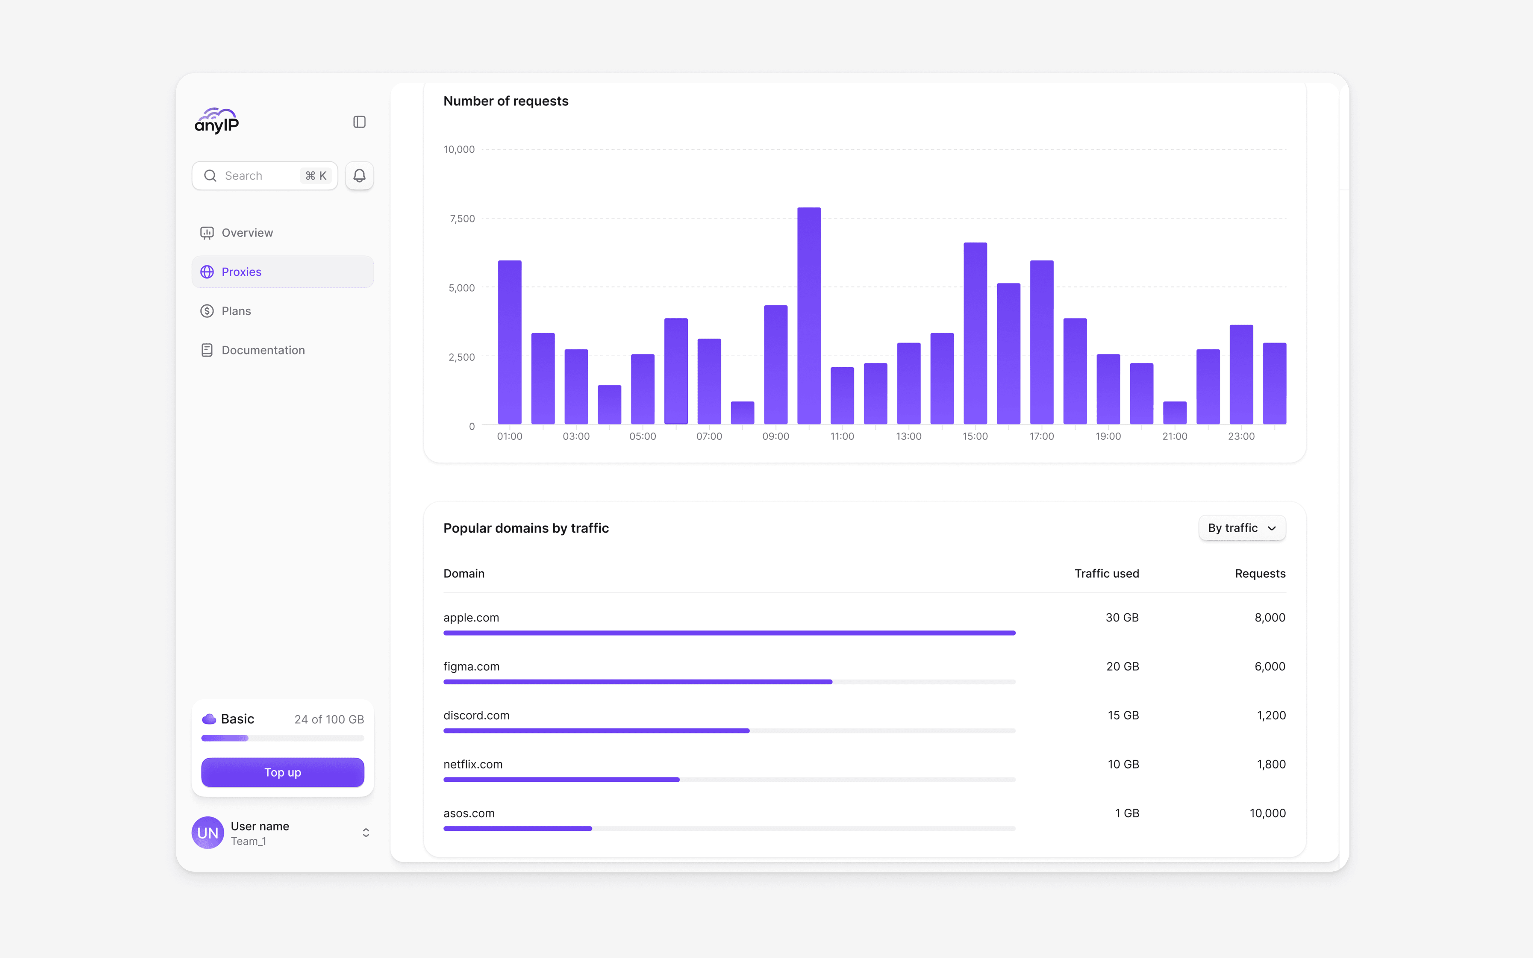The image size is (1533, 958).
Task: Click the search magnifier icon
Action: tap(210, 175)
